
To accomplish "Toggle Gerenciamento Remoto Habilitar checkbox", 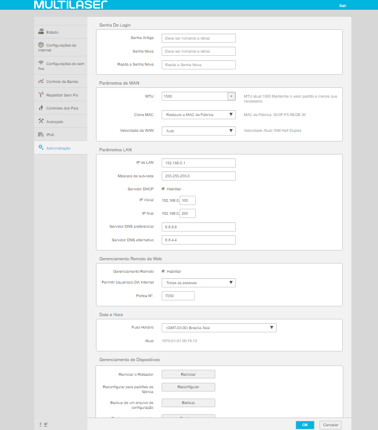I will point(163,271).
